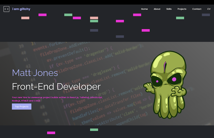Select Contact in the navigation bar

[x=197, y=9]
